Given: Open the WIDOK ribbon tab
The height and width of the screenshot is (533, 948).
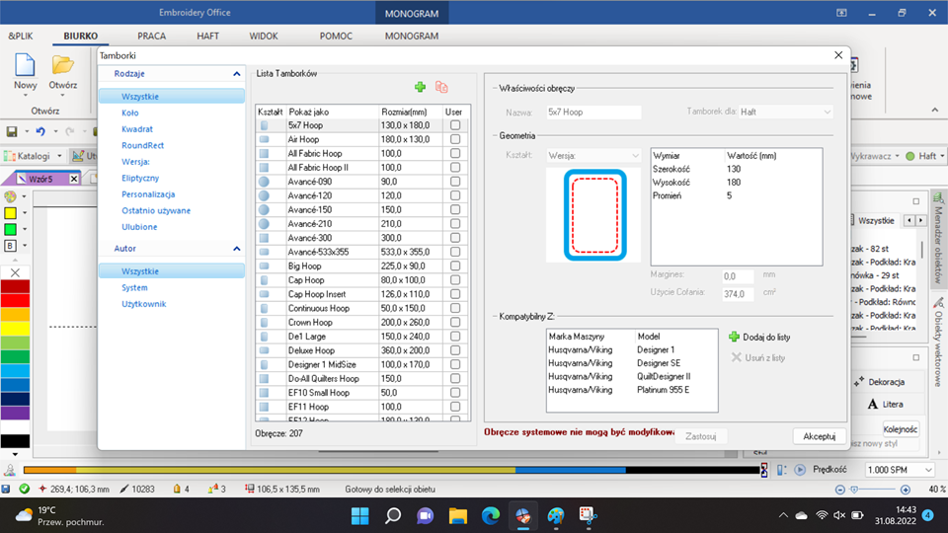Looking at the screenshot, I should coord(264,36).
